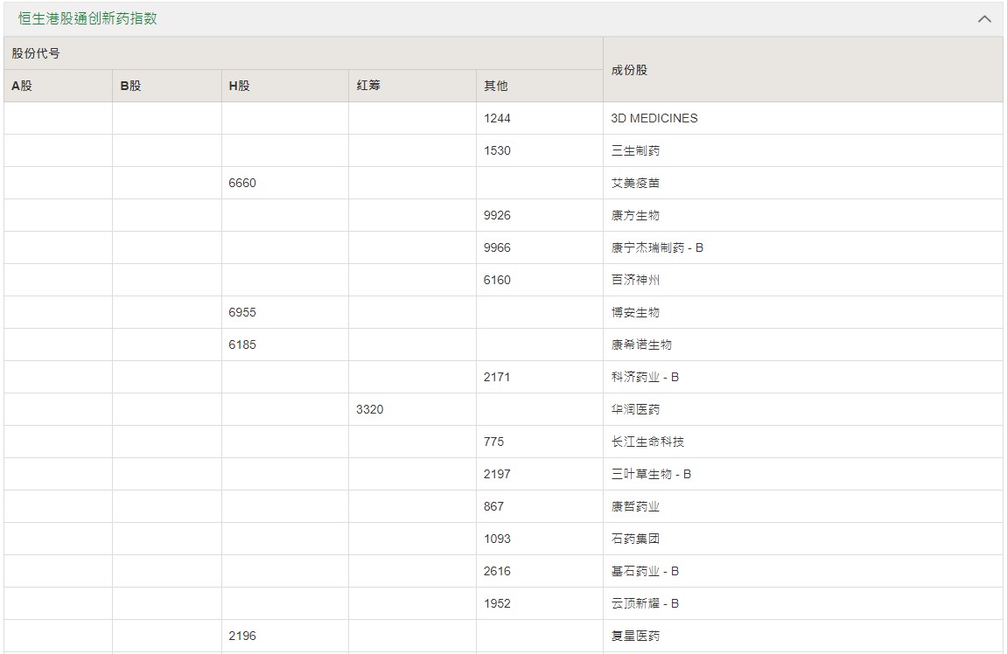Screen dimensions: 1007x654
Task: Collapse the 恒生港股通创新药指数 section chevron
Action: point(984,19)
